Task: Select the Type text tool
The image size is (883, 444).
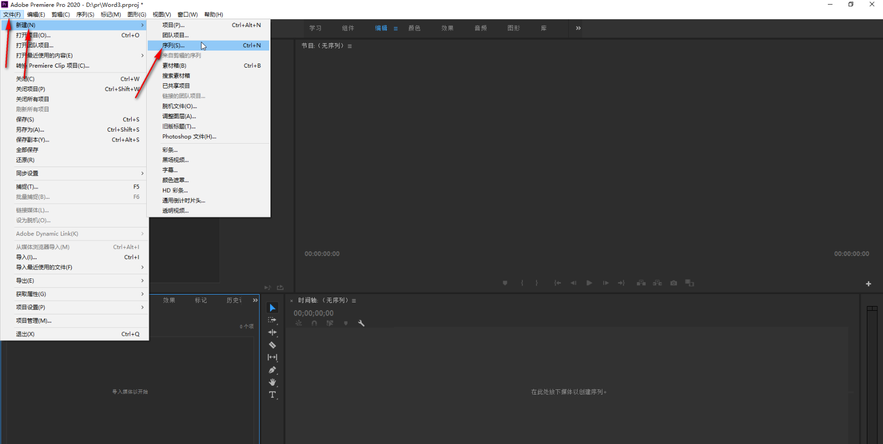Action: coord(272,395)
